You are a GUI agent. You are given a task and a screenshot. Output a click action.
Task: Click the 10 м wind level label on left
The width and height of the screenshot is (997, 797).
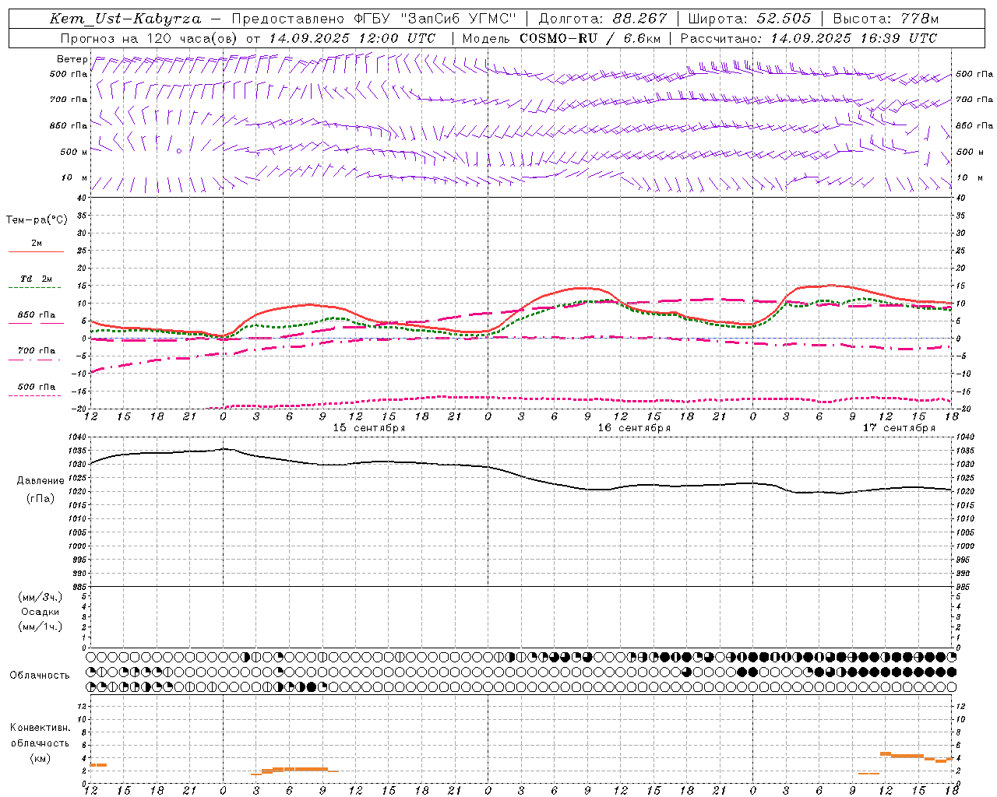[74, 177]
